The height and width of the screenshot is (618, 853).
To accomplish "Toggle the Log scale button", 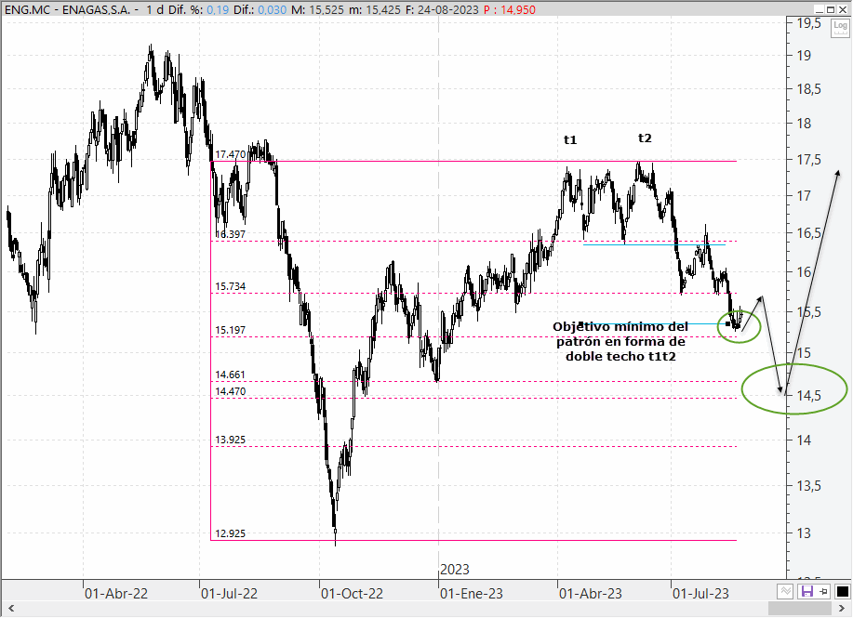I will pyautogui.click(x=840, y=27).
